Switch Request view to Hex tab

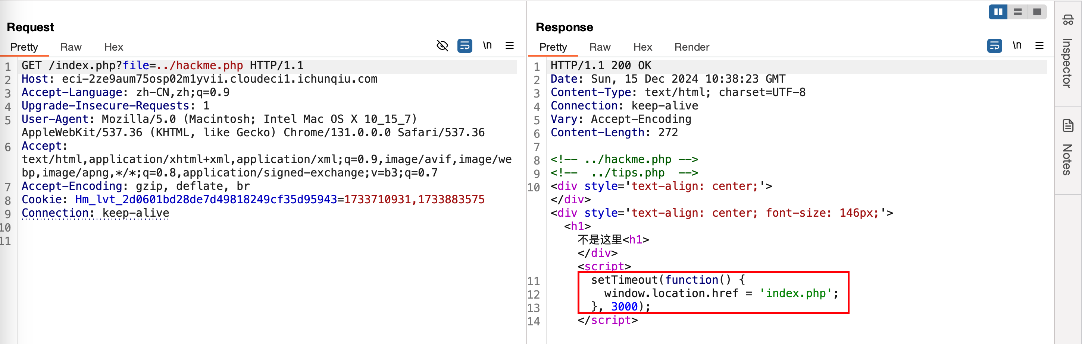coord(113,47)
